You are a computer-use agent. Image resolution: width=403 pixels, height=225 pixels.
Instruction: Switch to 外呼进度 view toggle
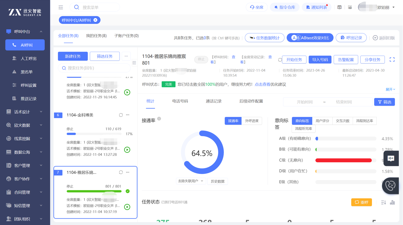(252, 121)
